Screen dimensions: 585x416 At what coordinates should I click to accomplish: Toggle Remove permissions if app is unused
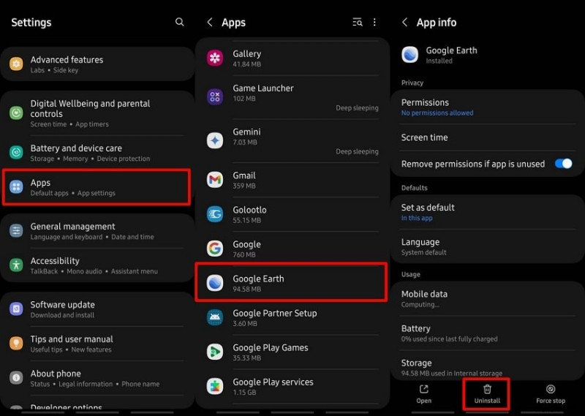click(x=563, y=164)
